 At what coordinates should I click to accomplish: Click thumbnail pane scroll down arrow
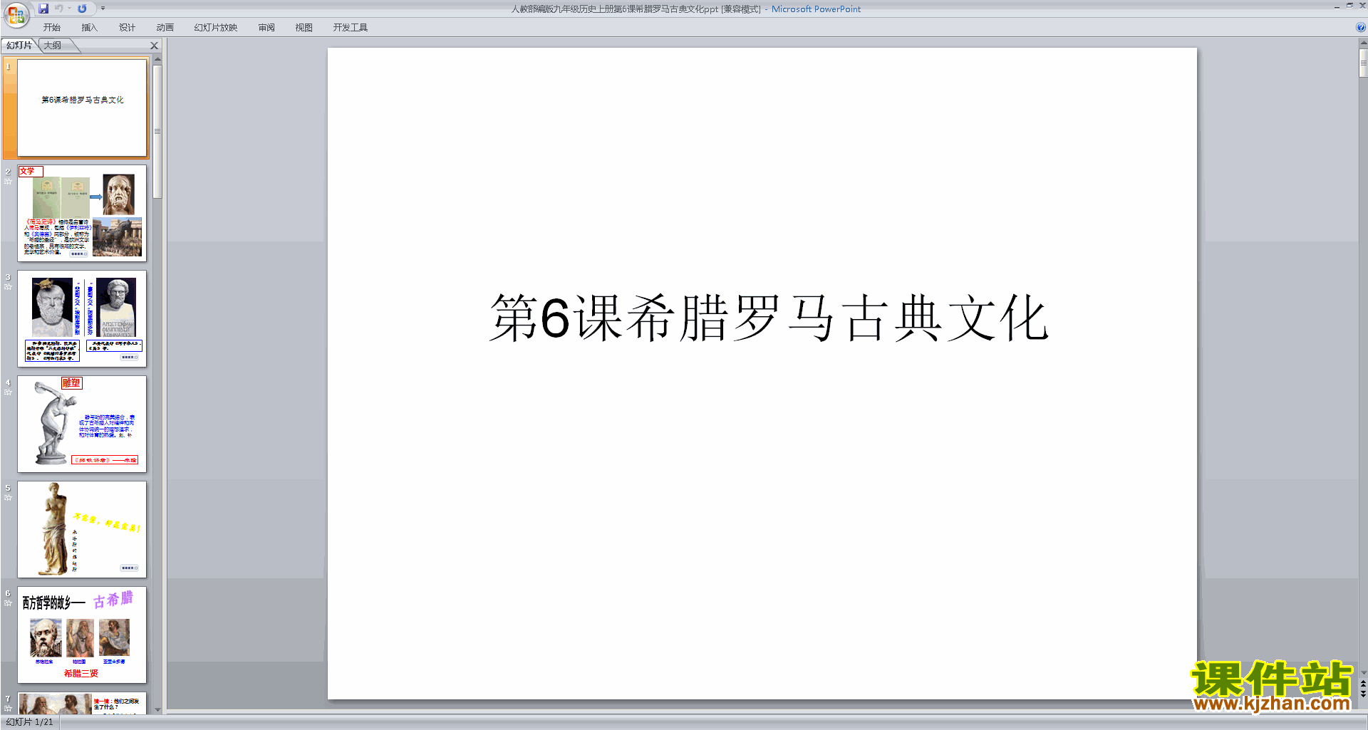click(157, 709)
